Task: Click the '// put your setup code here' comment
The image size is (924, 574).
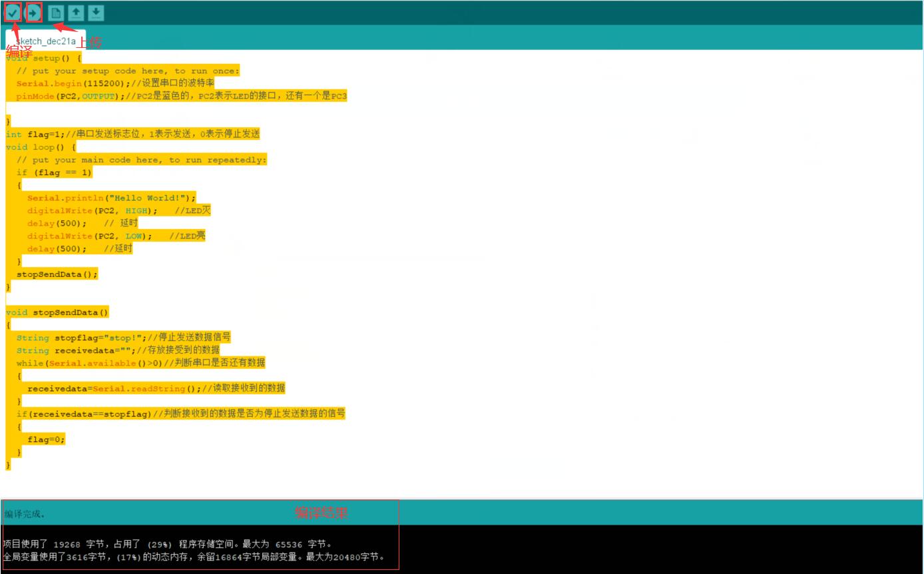Action: coord(128,71)
